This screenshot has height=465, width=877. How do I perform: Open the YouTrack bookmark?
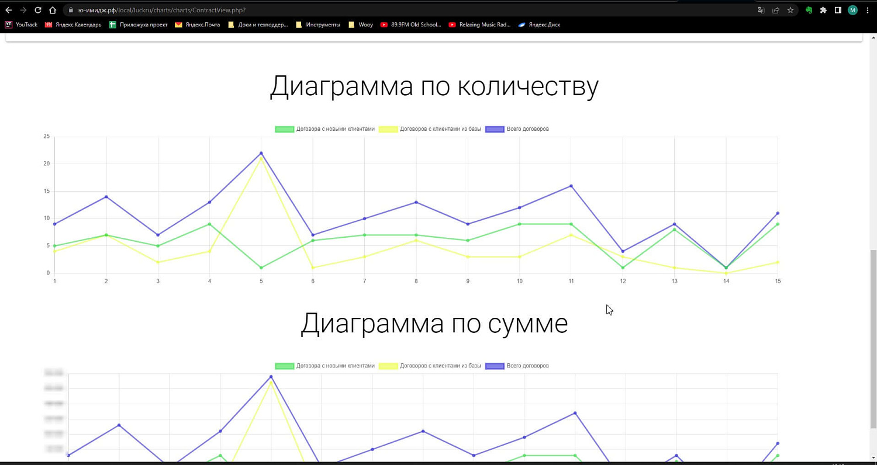click(x=22, y=25)
